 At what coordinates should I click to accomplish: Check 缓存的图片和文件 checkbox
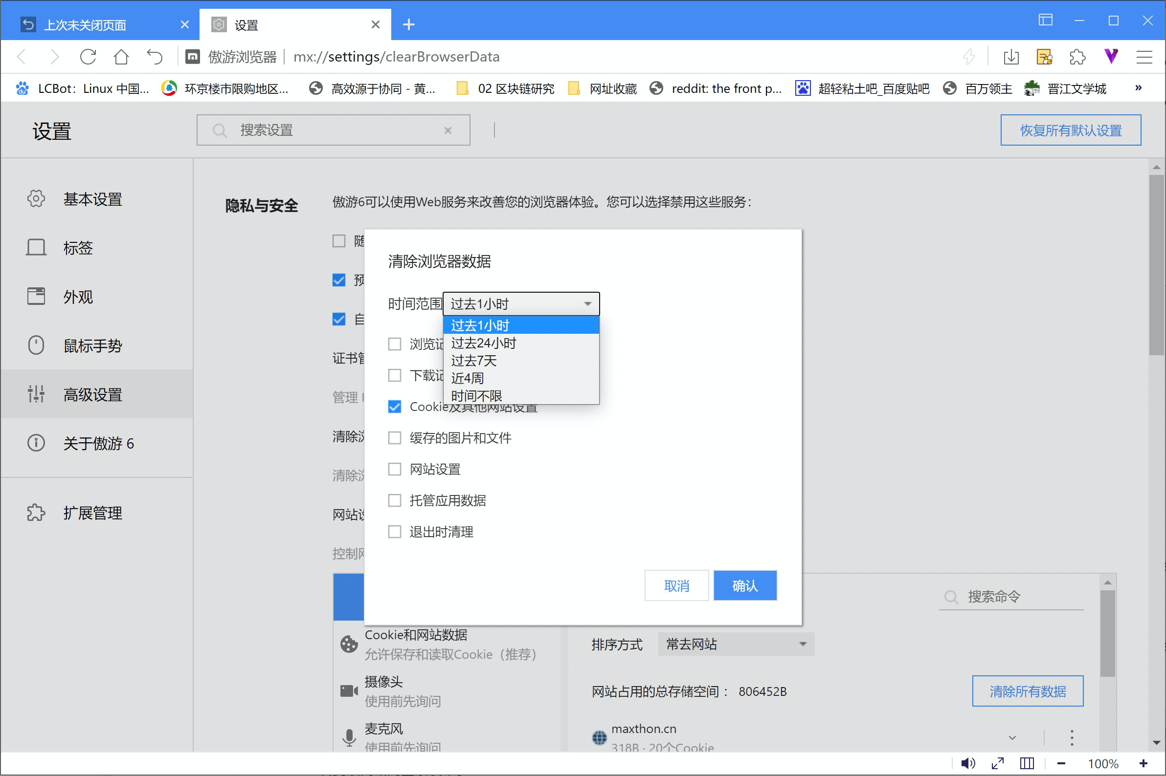(395, 438)
